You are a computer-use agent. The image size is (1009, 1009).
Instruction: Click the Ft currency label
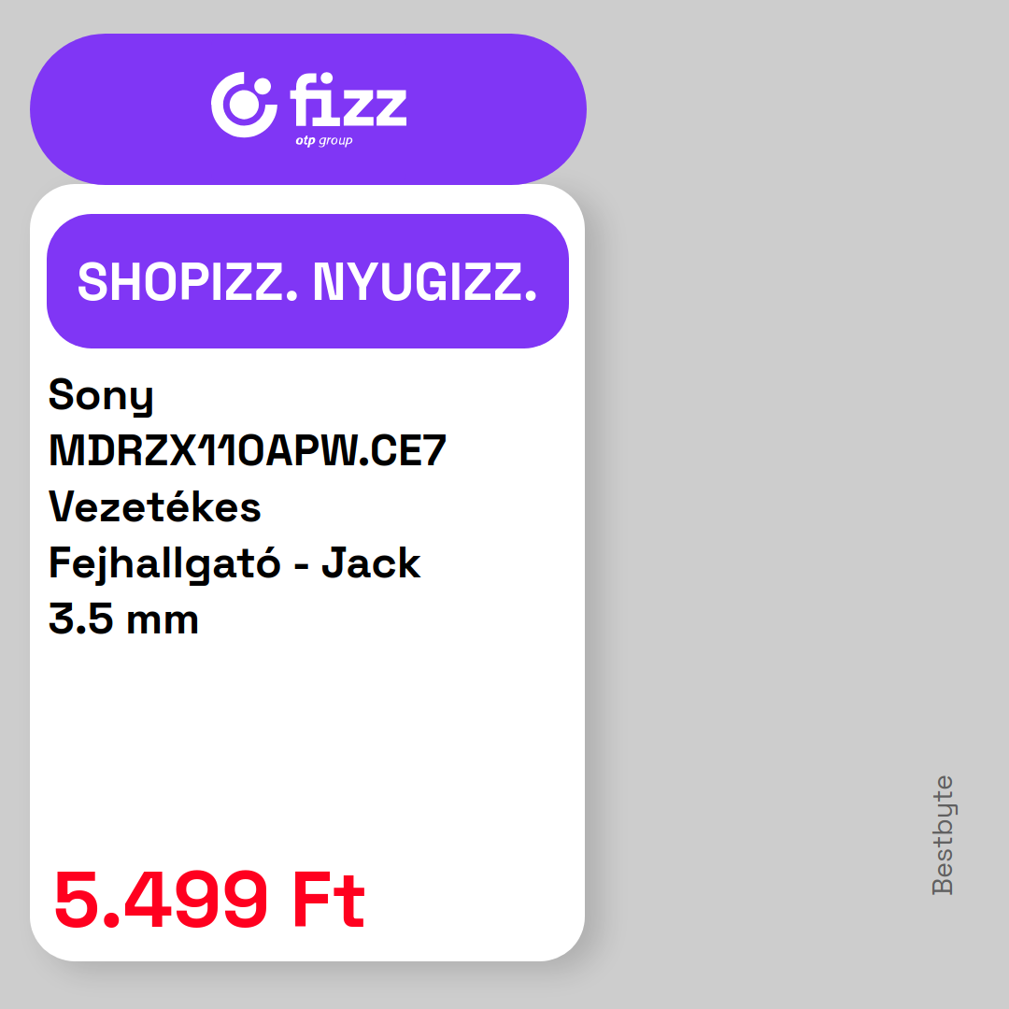[329, 900]
